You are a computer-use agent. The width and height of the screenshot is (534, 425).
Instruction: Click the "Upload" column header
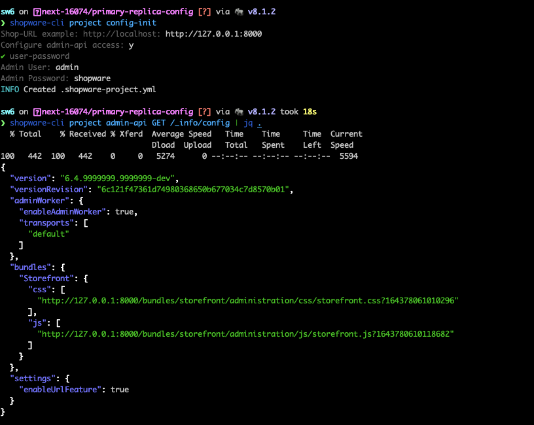tap(198, 145)
